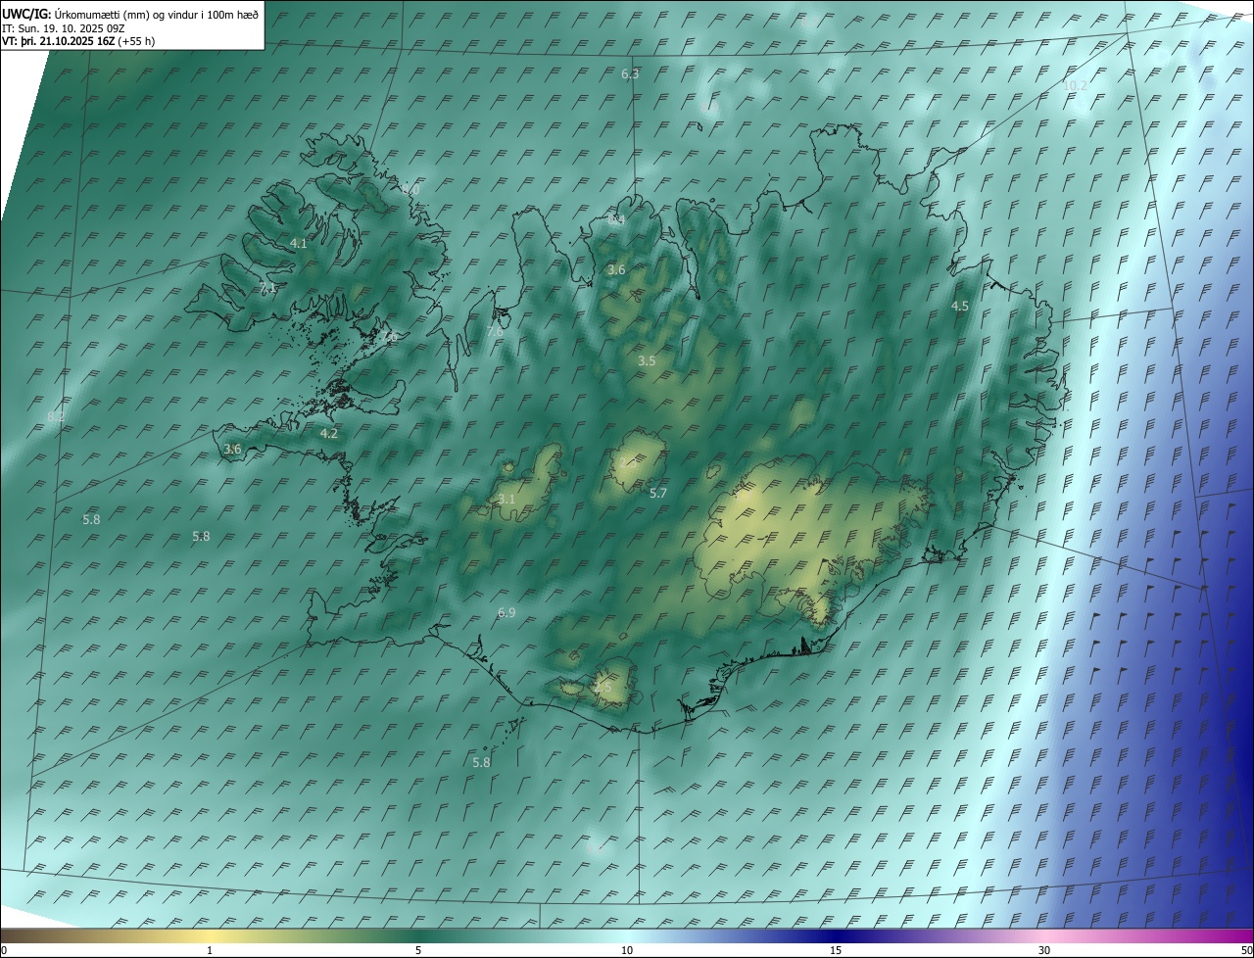Image resolution: width=1254 pixels, height=958 pixels.
Task: Click the '1' tick on the color scale
Action: tap(210, 950)
